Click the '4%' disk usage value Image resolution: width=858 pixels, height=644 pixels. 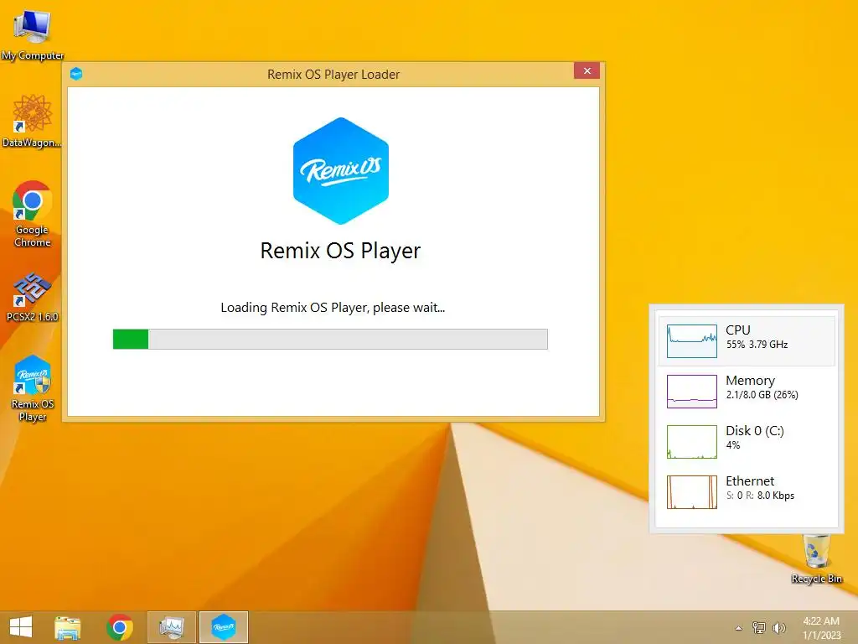(x=732, y=445)
